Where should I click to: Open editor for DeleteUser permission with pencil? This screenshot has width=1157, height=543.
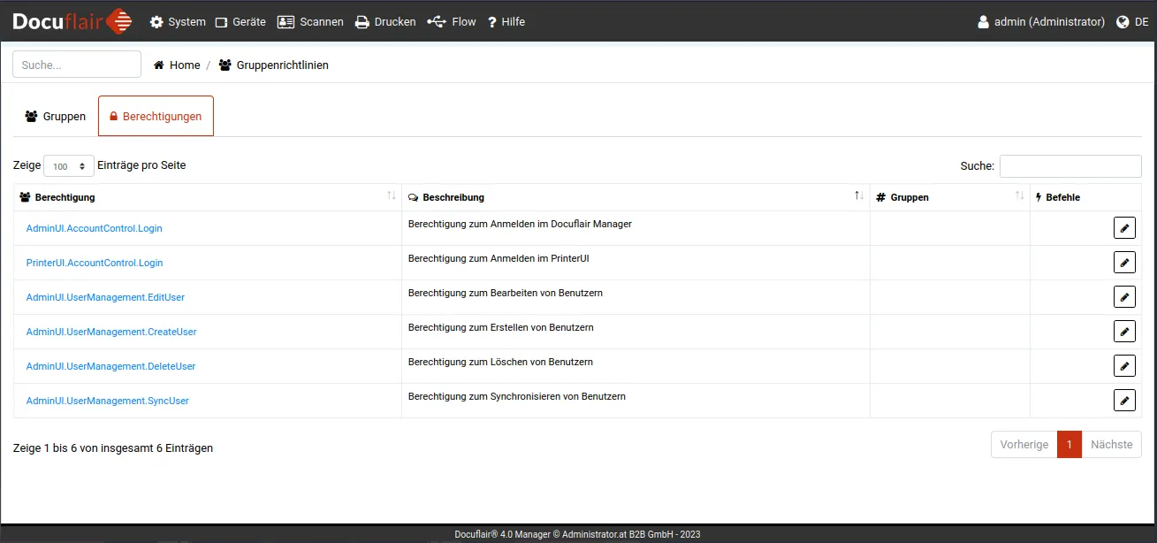click(1123, 366)
